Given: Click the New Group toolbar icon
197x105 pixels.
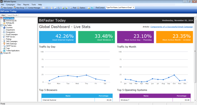Looking at the screenshot, I should pyautogui.click(x=19, y=8).
